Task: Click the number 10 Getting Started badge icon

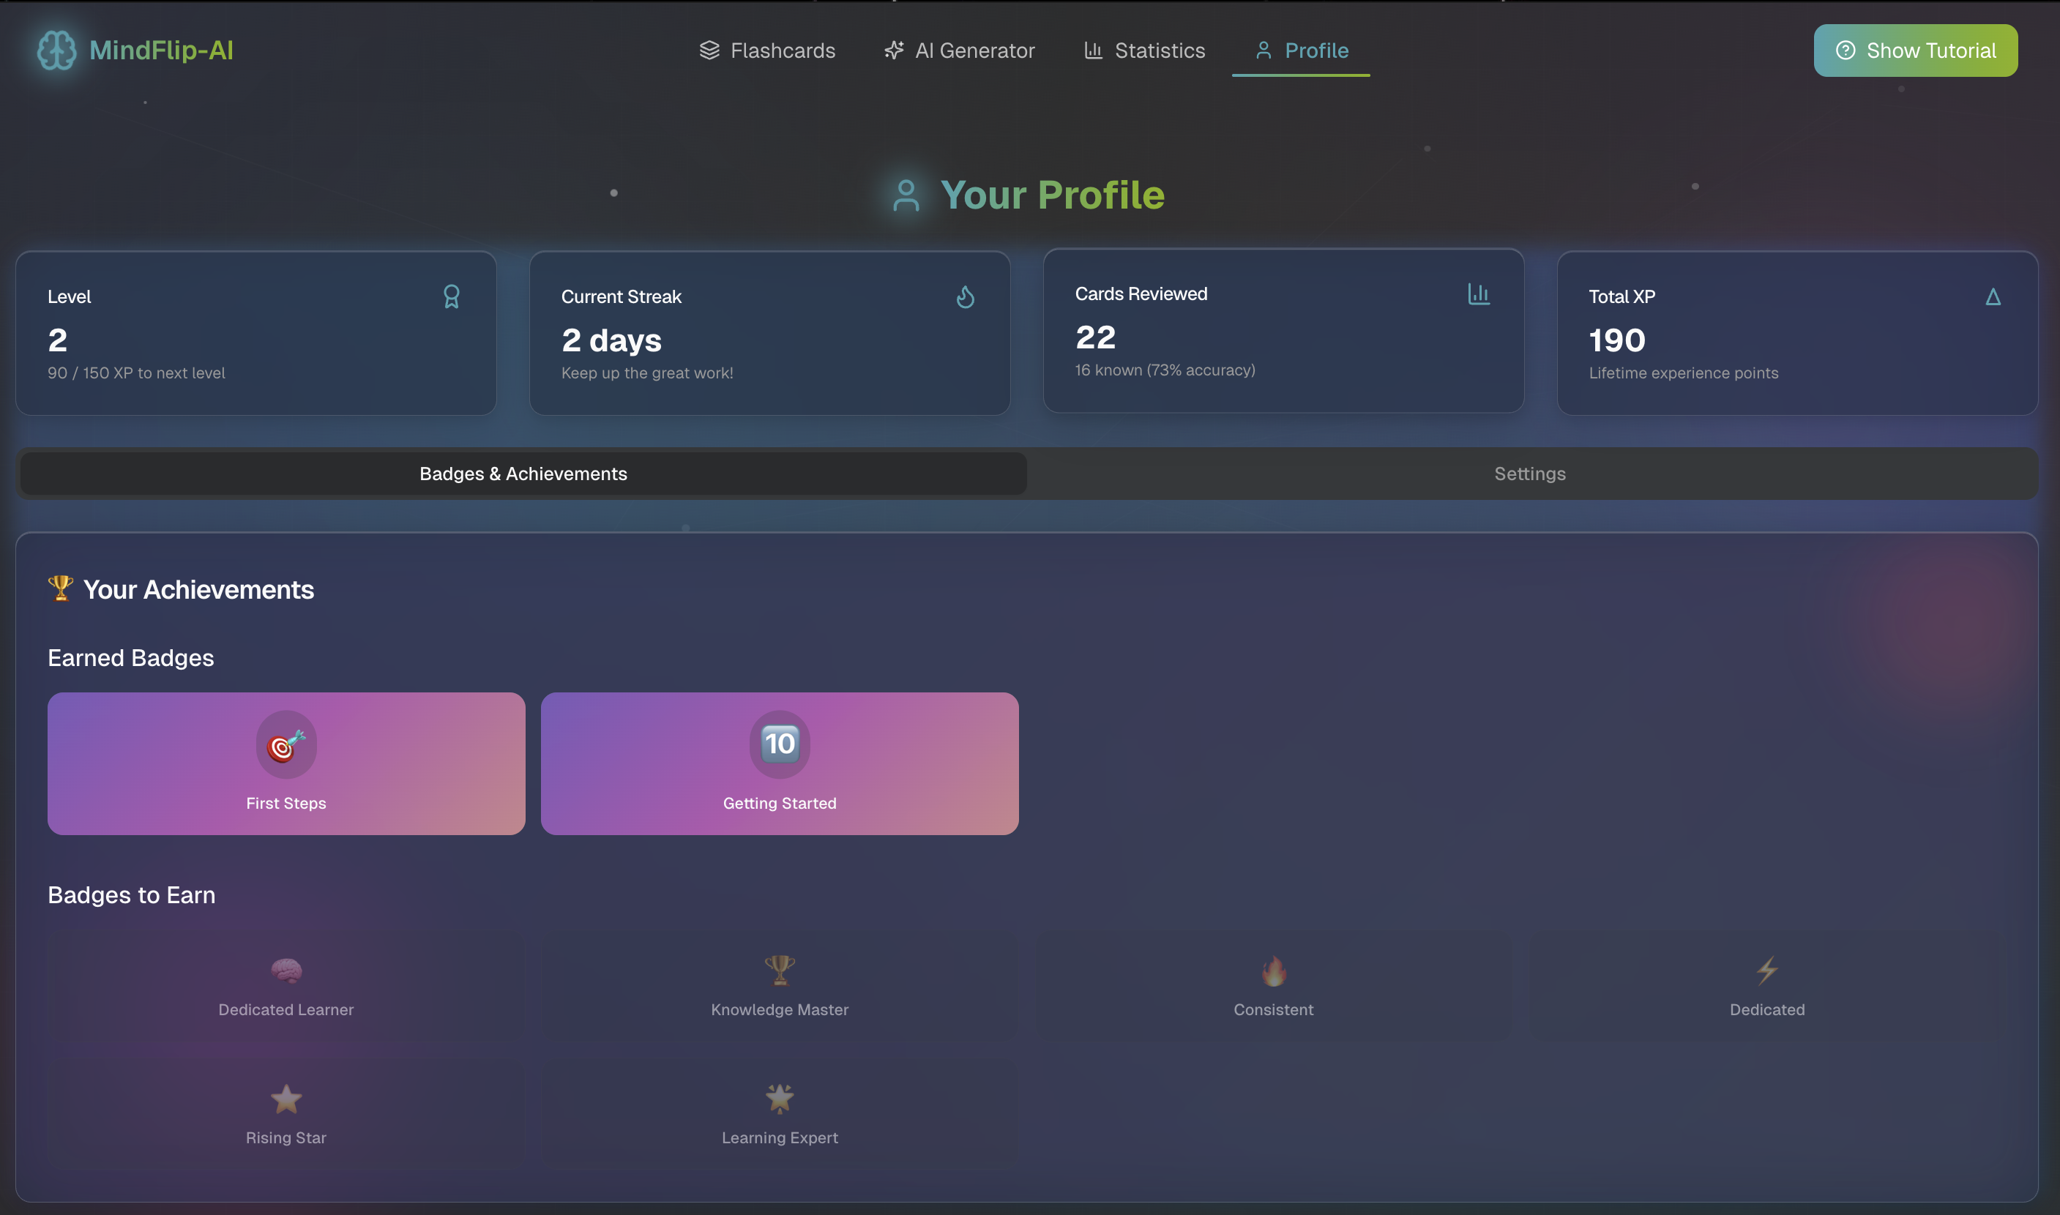Action: click(780, 744)
